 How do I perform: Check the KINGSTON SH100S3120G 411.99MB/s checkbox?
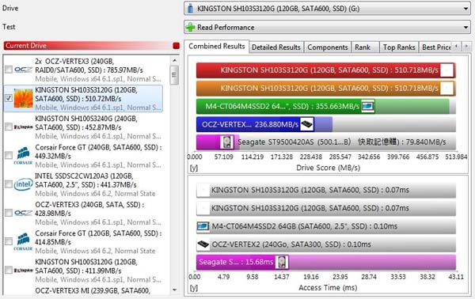pyautogui.click(x=9, y=270)
